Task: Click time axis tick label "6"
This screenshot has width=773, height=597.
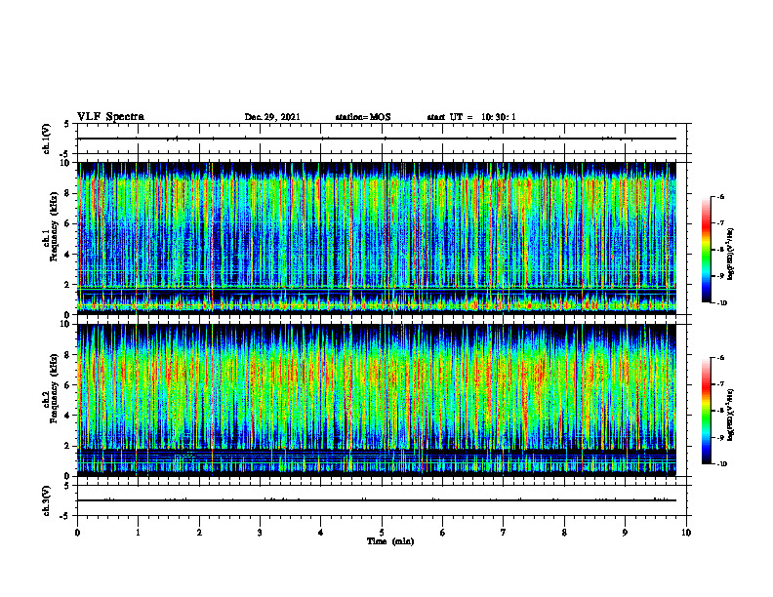Action: [x=442, y=533]
